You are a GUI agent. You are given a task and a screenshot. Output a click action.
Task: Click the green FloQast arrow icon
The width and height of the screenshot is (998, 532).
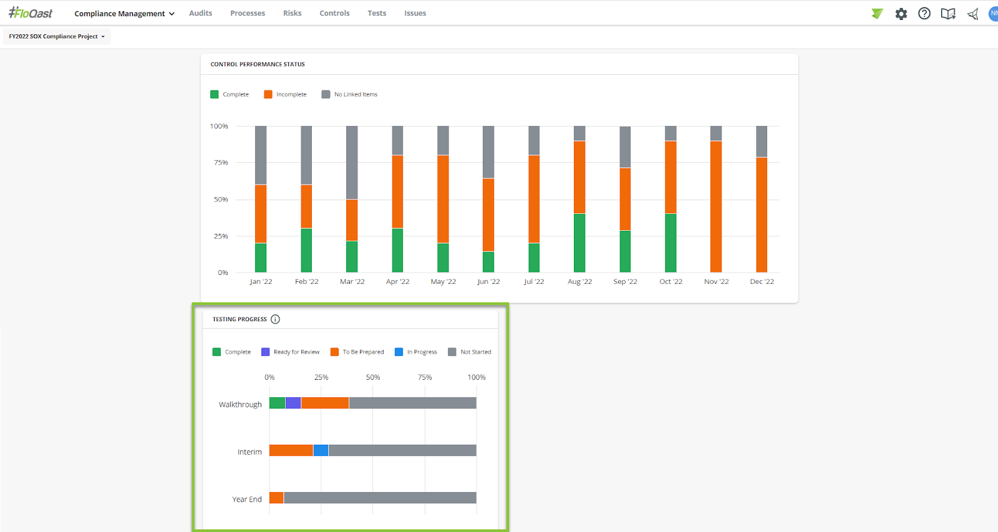(x=877, y=14)
